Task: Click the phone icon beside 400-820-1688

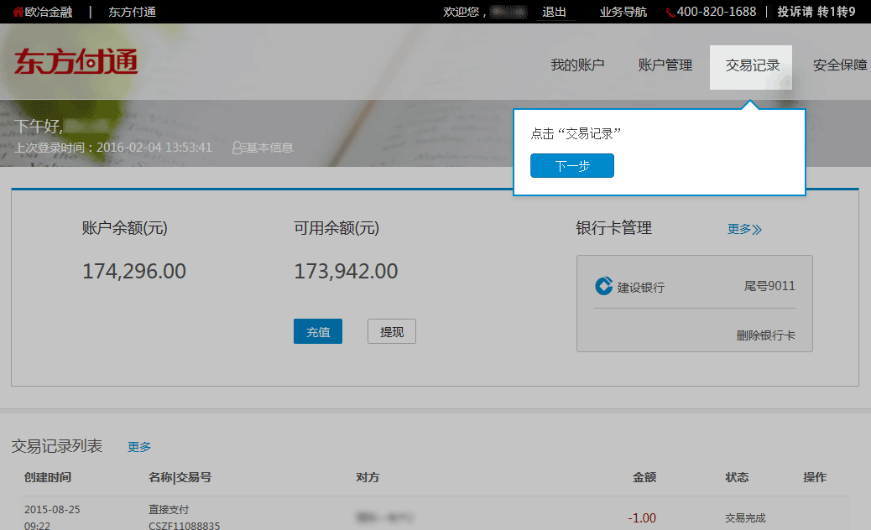Action: click(670, 13)
